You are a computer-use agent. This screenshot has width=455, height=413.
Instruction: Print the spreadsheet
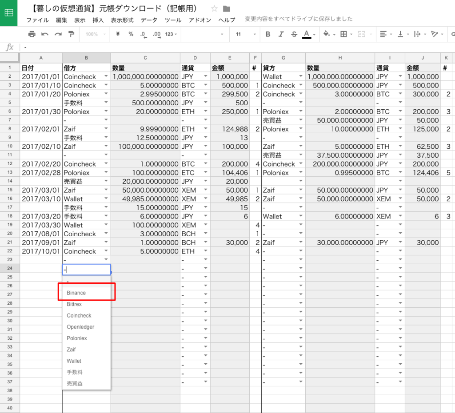pyautogui.click(x=32, y=34)
